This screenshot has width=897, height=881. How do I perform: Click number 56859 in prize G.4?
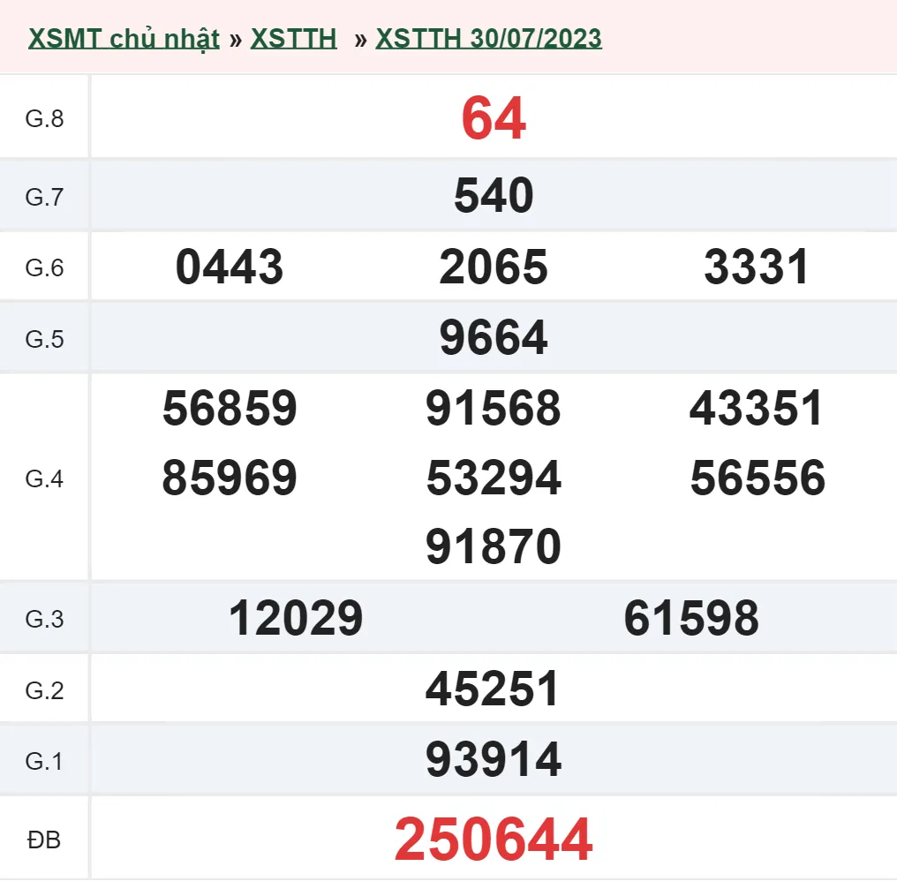pyautogui.click(x=229, y=409)
